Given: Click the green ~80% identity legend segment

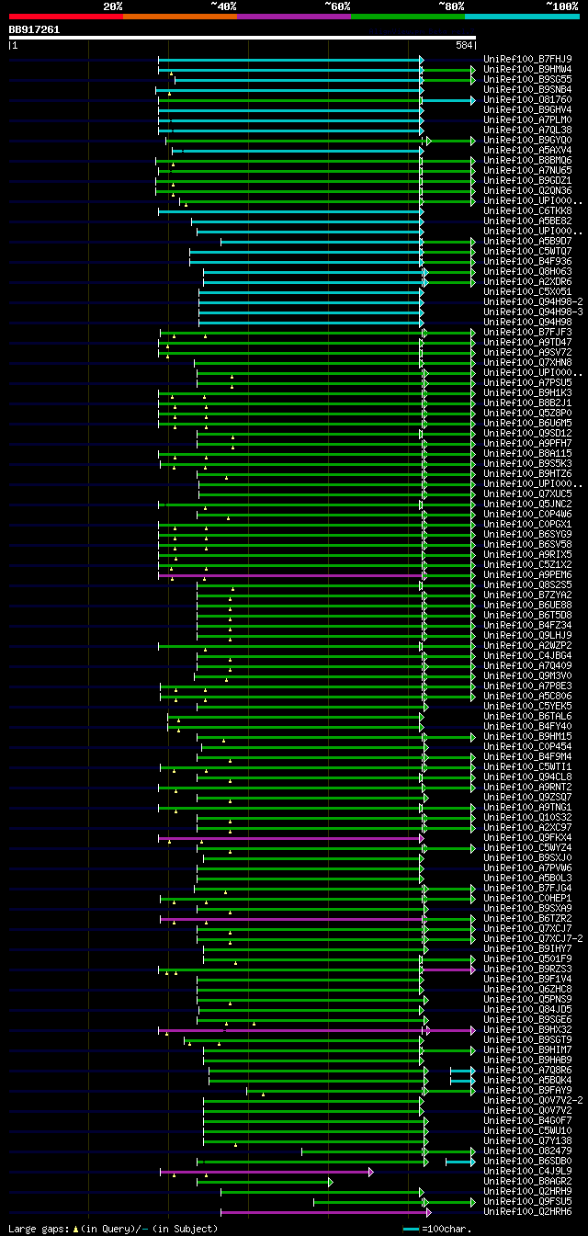Looking at the screenshot, I should pyautogui.click(x=408, y=17).
